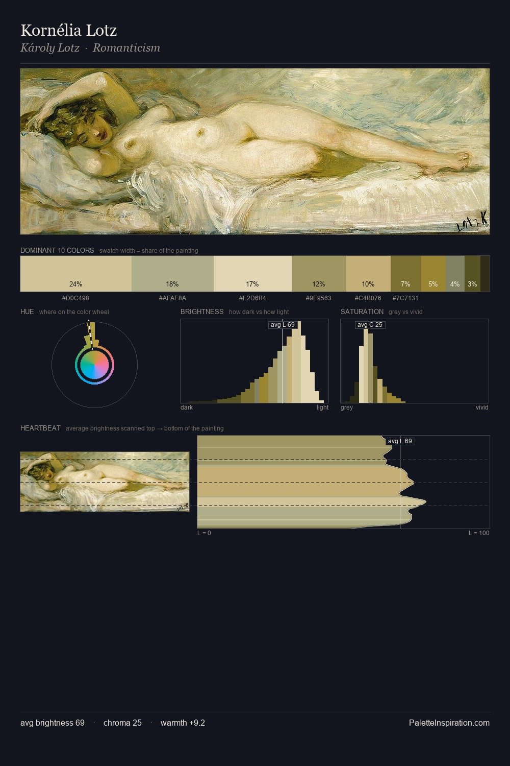This screenshot has width=510, height=766.
Task: Click the title 'Kornélia Lotz'
Action: [x=69, y=31]
